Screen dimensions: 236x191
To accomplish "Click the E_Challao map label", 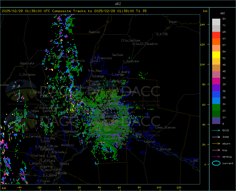I will pos(47,96).
